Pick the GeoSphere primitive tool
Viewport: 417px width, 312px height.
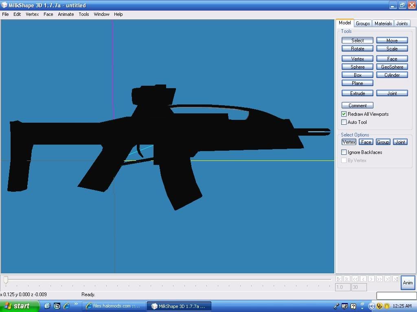[392, 67]
